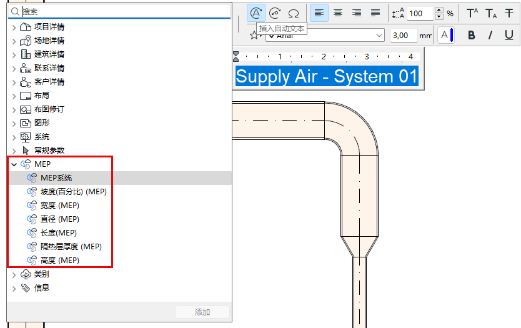Expand the 类别 group
521x328 pixels.
pyautogui.click(x=14, y=275)
